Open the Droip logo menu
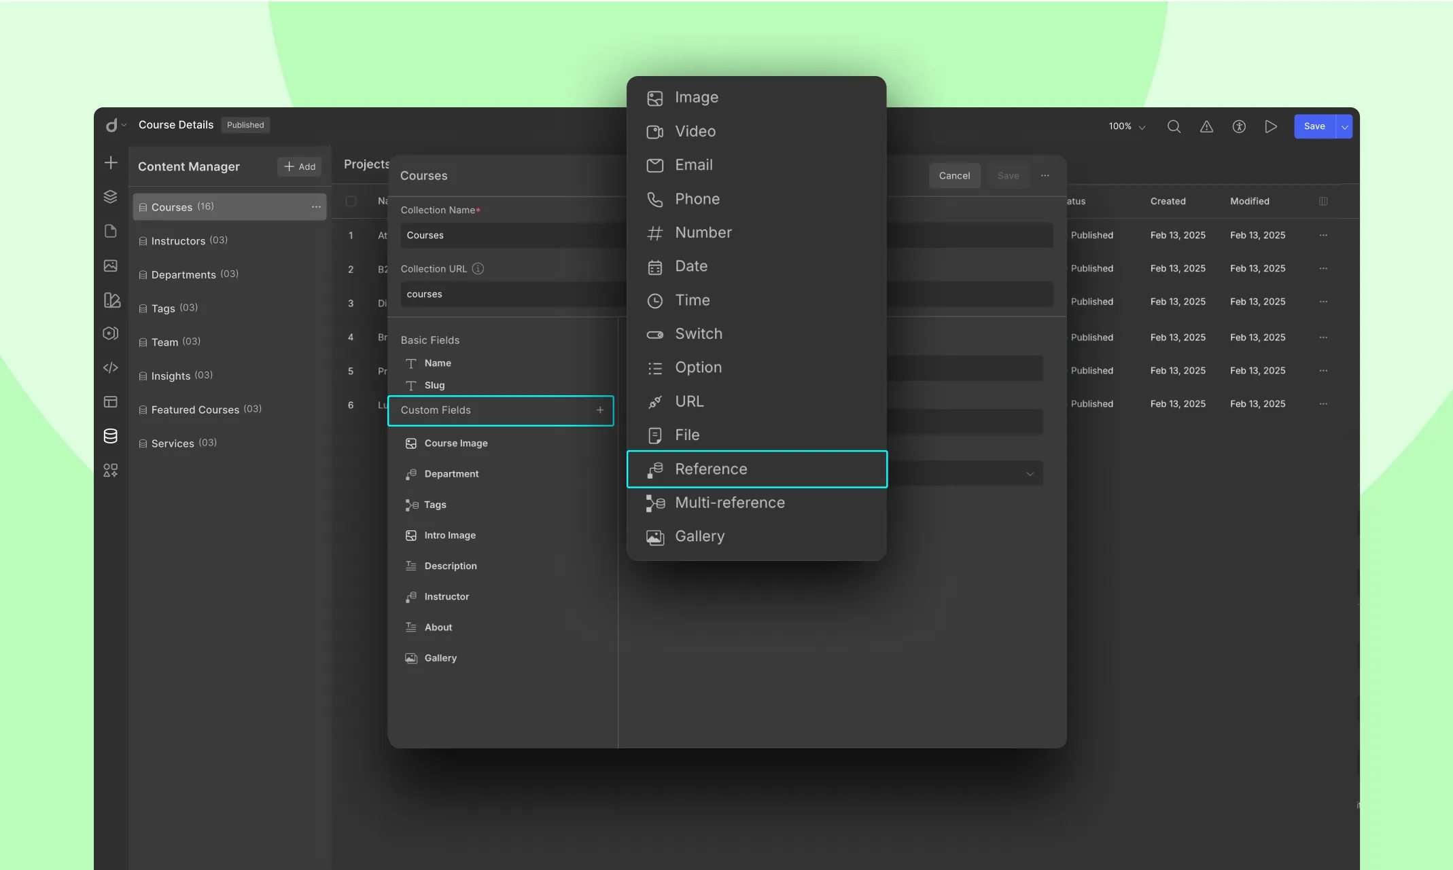The height and width of the screenshot is (870, 1453). (x=116, y=125)
